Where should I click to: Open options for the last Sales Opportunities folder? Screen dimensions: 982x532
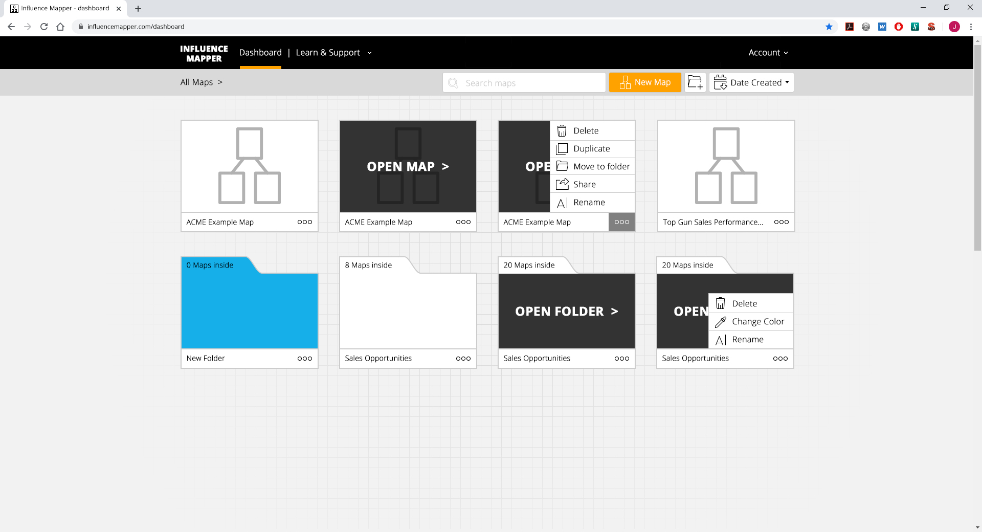point(780,359)
